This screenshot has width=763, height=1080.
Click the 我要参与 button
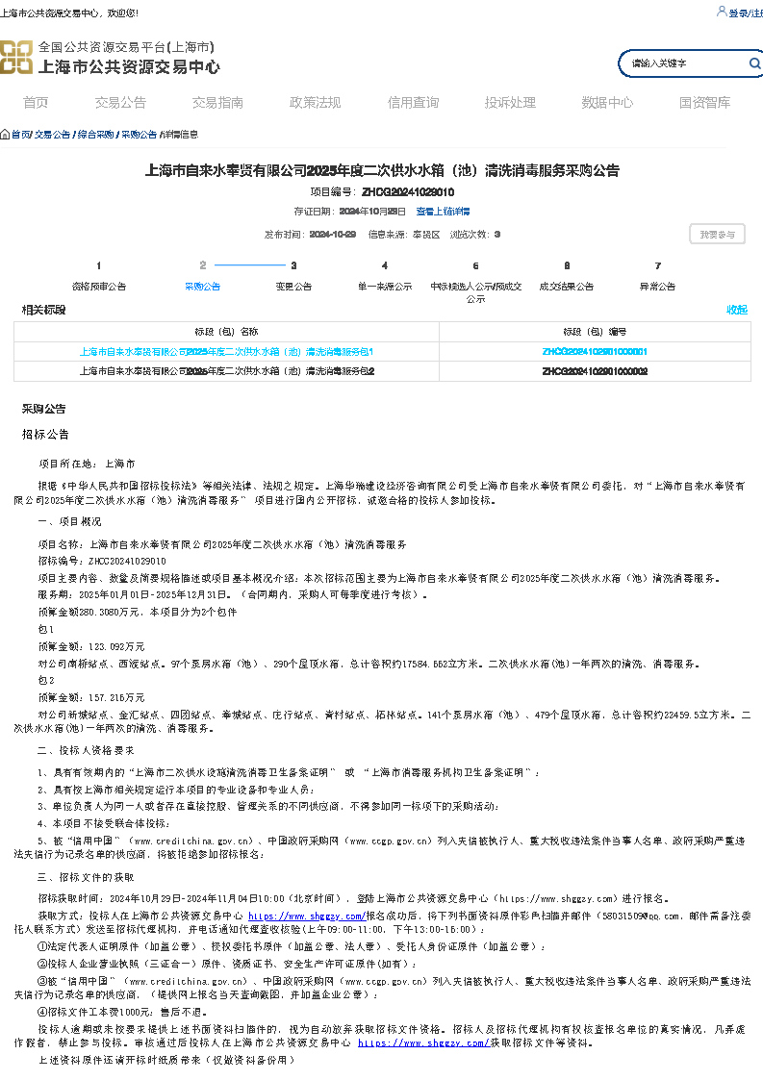717,234
